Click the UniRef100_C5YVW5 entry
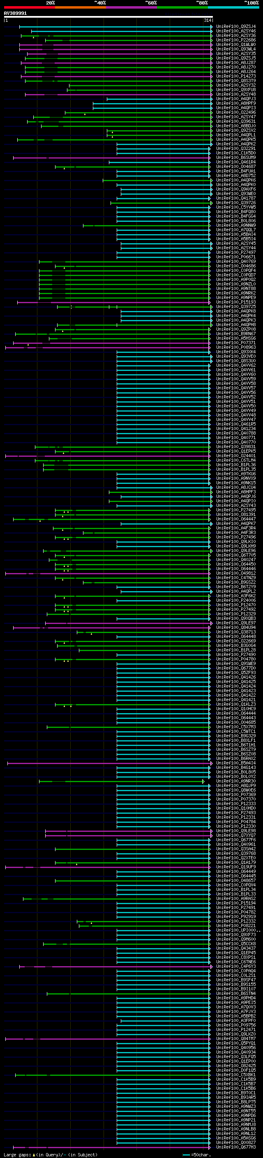This screenshot has width=263, height=1158. pos(236,207)
